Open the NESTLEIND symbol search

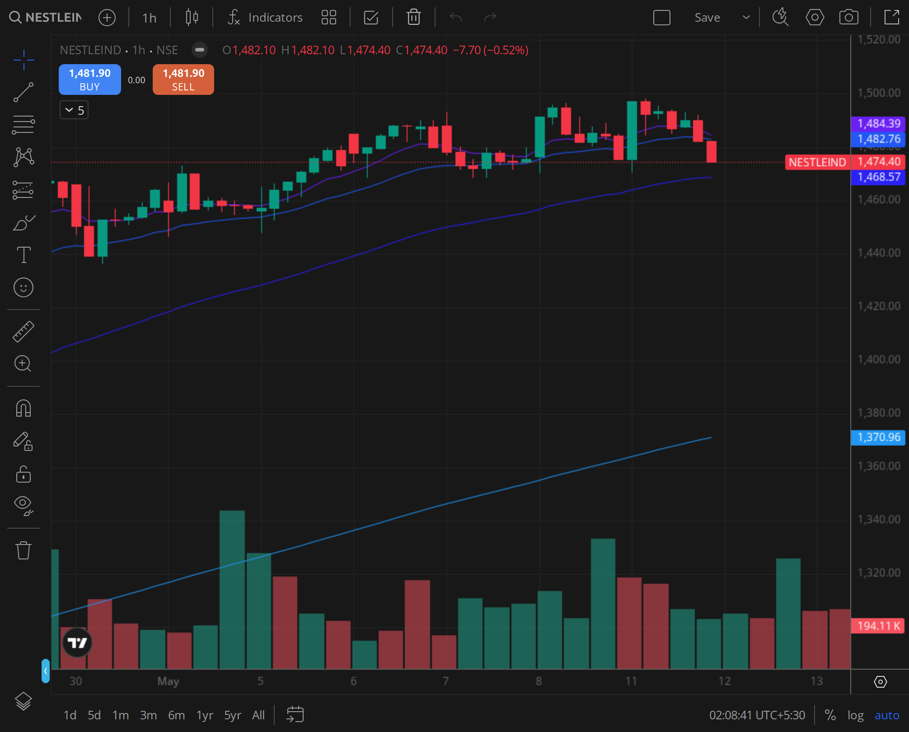pos(46,18)
